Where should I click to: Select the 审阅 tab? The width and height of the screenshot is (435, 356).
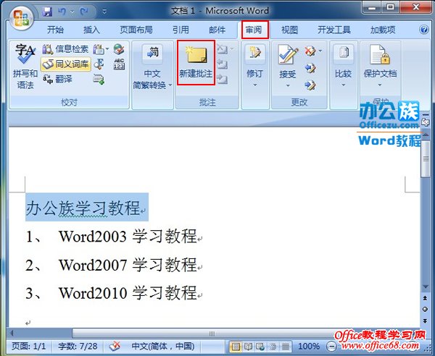(x=254, y=30)
